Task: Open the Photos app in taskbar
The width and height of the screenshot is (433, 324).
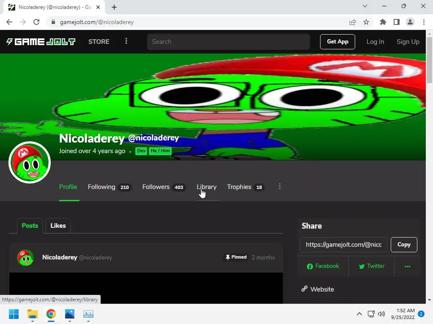Action: [x=70, y=314]
